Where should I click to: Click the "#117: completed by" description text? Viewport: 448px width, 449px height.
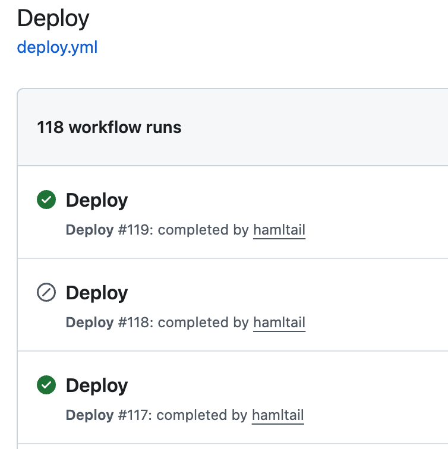click(x=182, y=415)
